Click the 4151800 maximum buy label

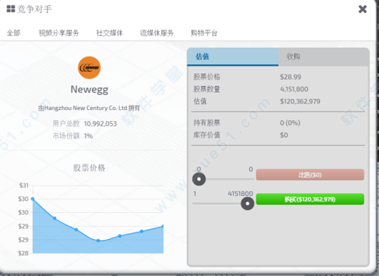(240, 193)
